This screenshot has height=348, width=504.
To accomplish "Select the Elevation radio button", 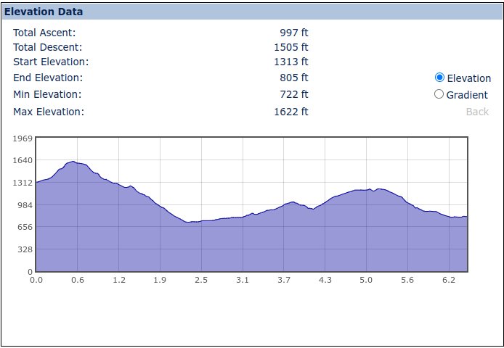I will pos(439,78).
